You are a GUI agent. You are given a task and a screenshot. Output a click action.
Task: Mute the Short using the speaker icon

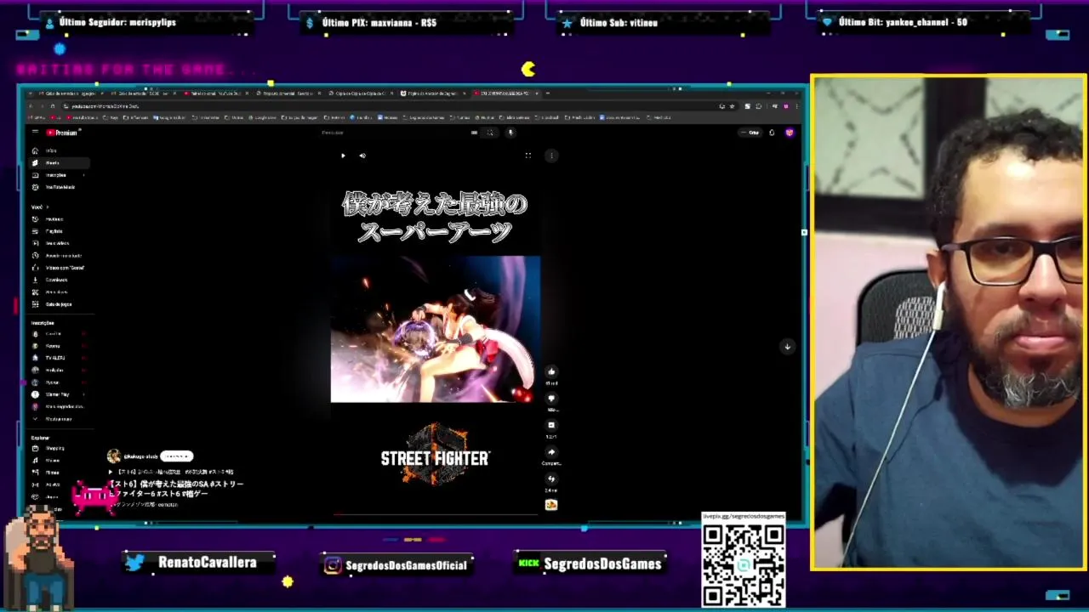362,156
